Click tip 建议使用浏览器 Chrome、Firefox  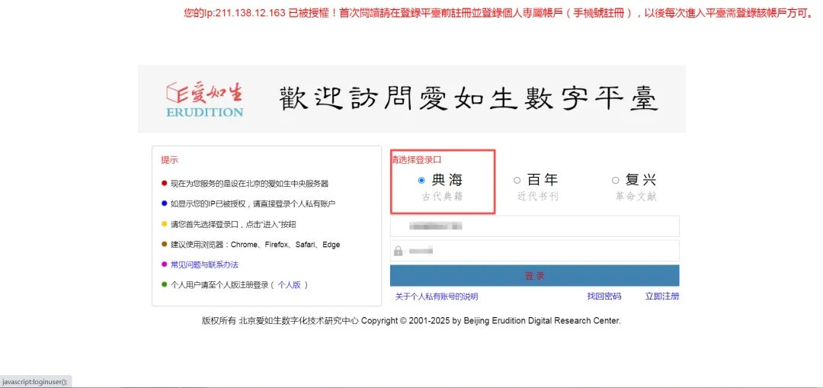coord(255,245)
